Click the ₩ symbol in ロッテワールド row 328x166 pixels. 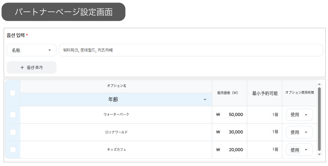pyautogui.click(x=218, y=132)
